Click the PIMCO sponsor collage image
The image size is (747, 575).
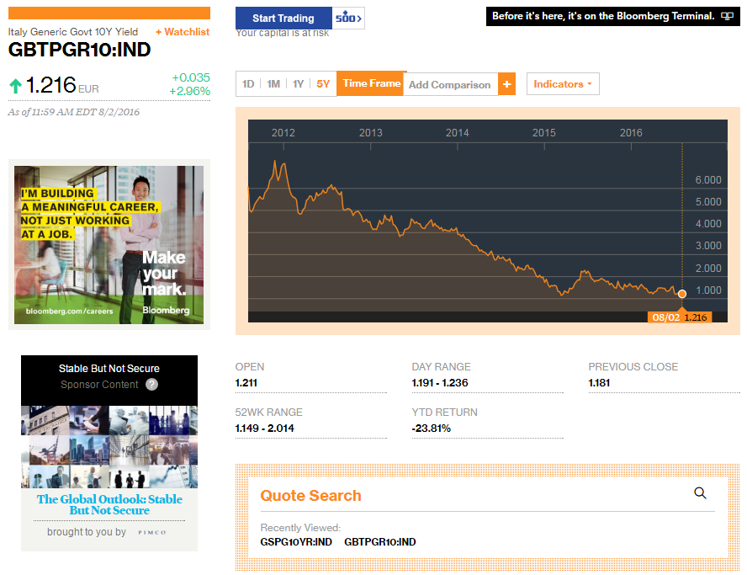click(109, 447)
